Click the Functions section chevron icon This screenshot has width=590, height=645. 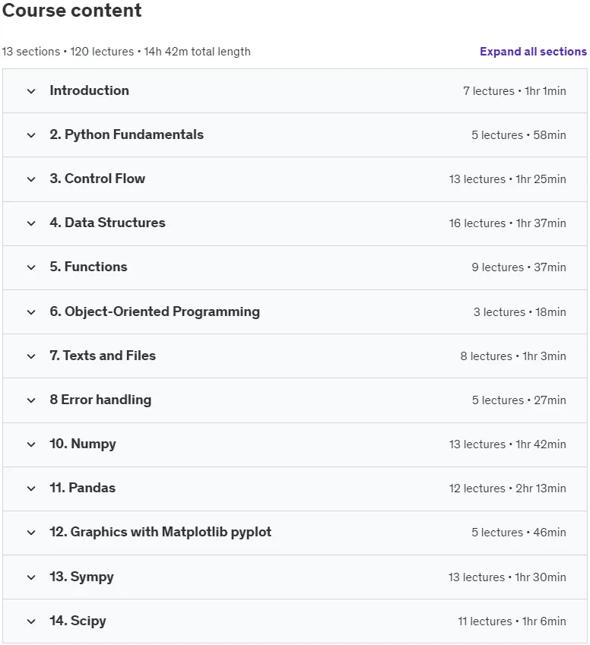coord(31,267)
